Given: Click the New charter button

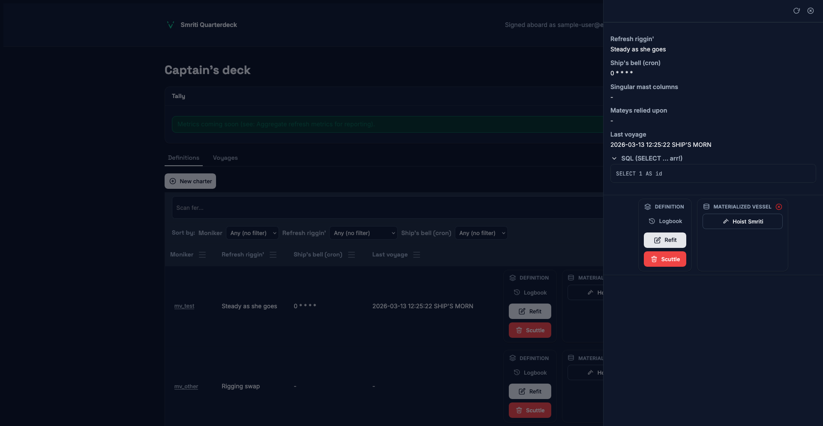Looking at the screenshot, I should point(190,181).
